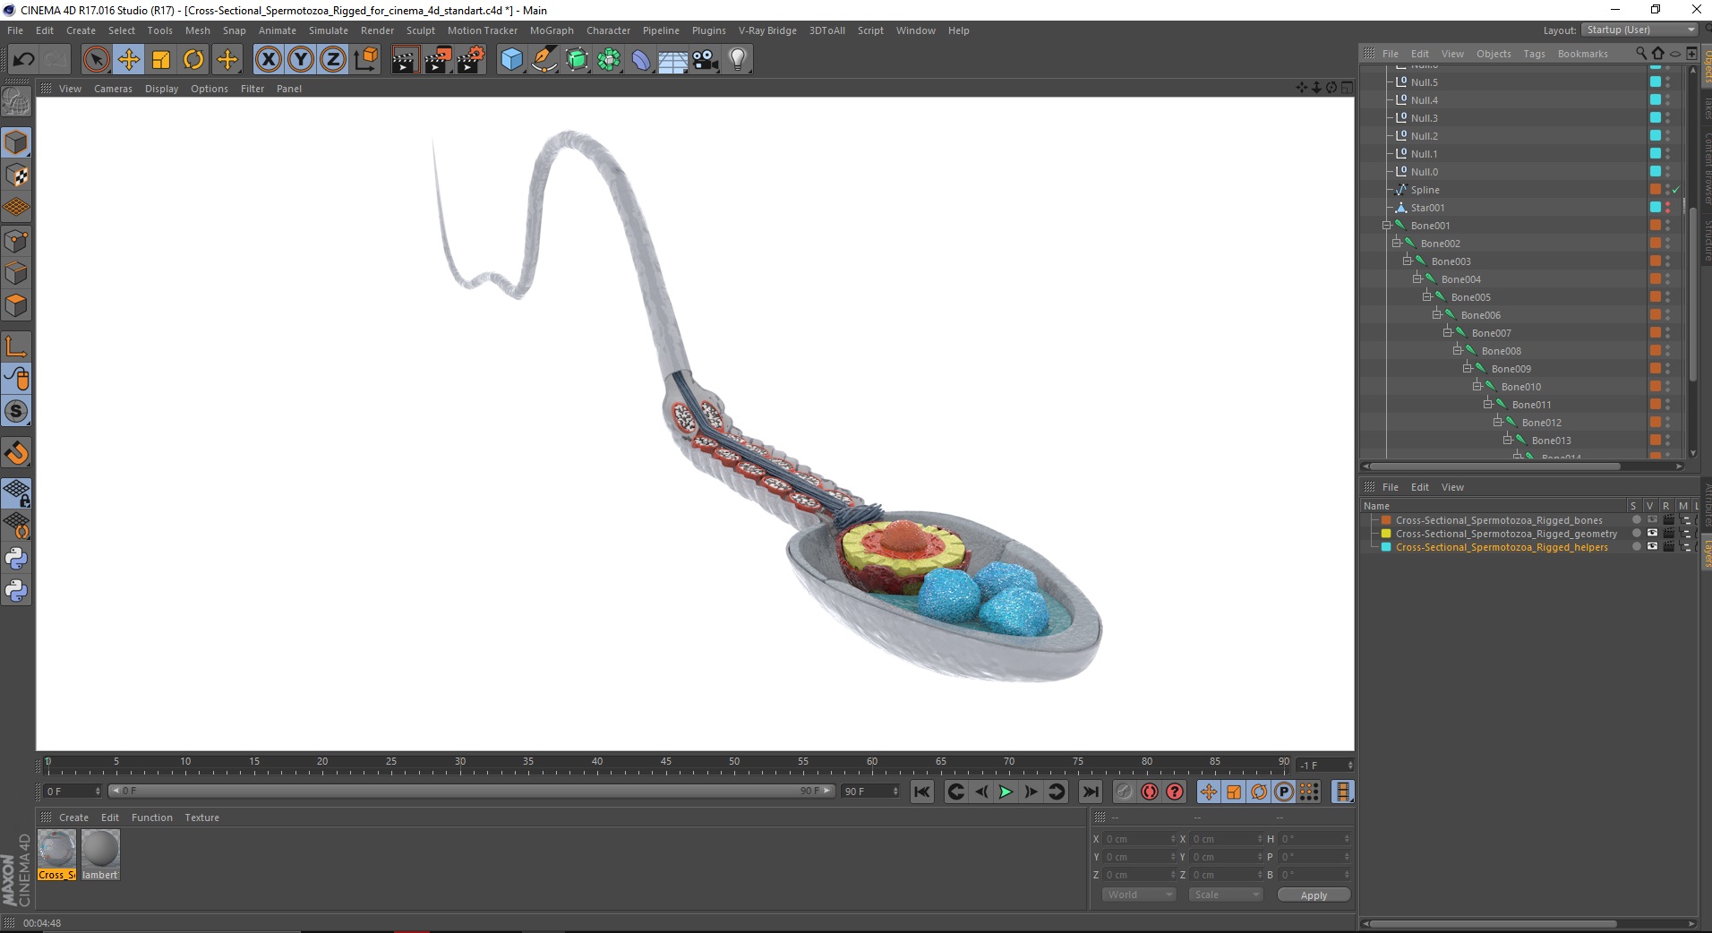This screenshot has width=1712, height=933.
Task: Open the material manager Create menu
Action: click(73, 817)
